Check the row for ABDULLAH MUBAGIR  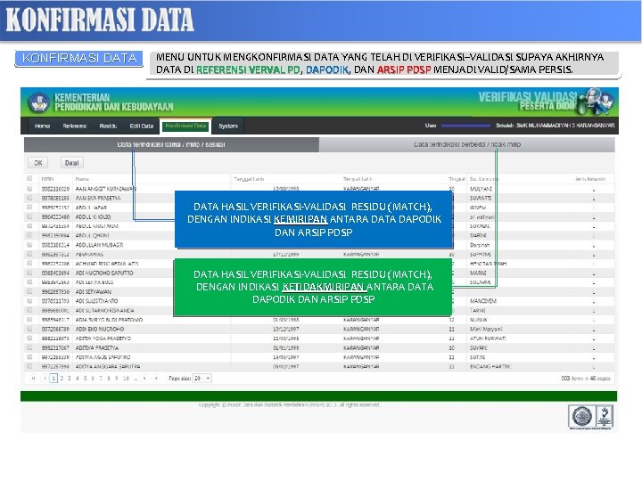29,245
